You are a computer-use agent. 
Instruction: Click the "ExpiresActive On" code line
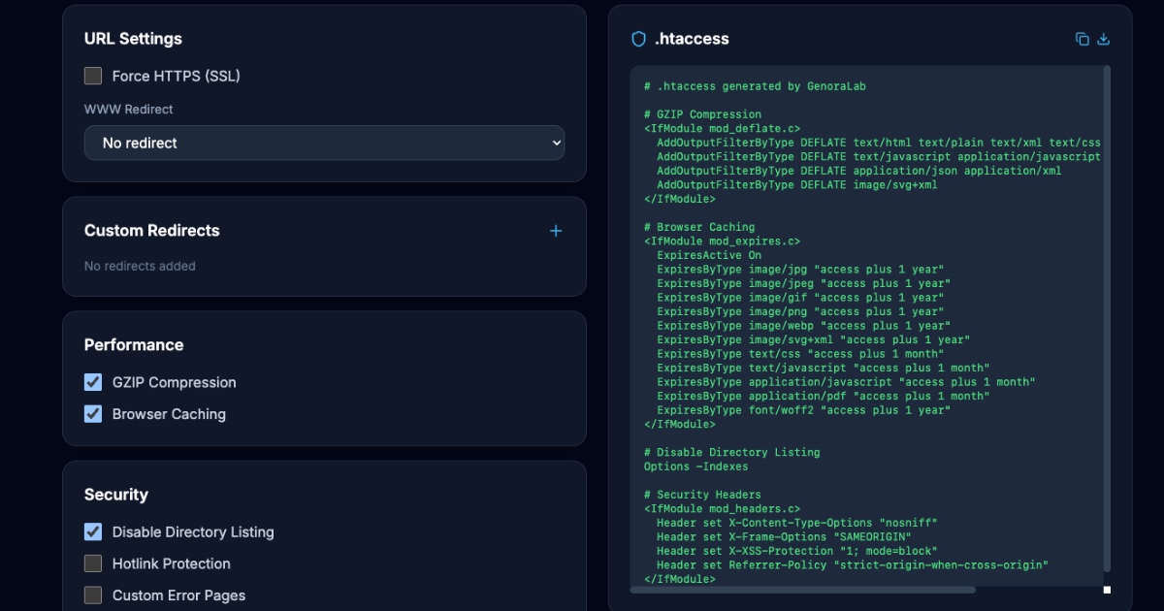point(709,255)
